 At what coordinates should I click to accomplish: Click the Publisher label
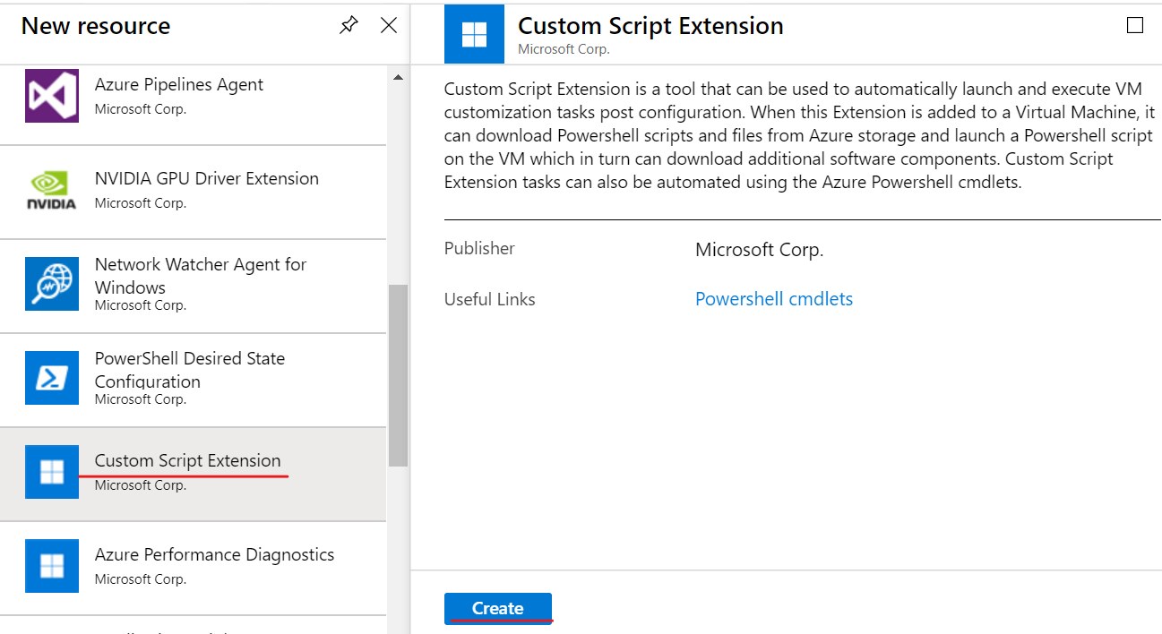pos(479,248)
